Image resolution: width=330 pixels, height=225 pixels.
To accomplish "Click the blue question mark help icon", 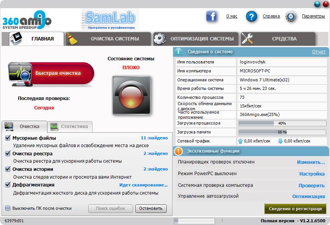I will coord(251,16).
